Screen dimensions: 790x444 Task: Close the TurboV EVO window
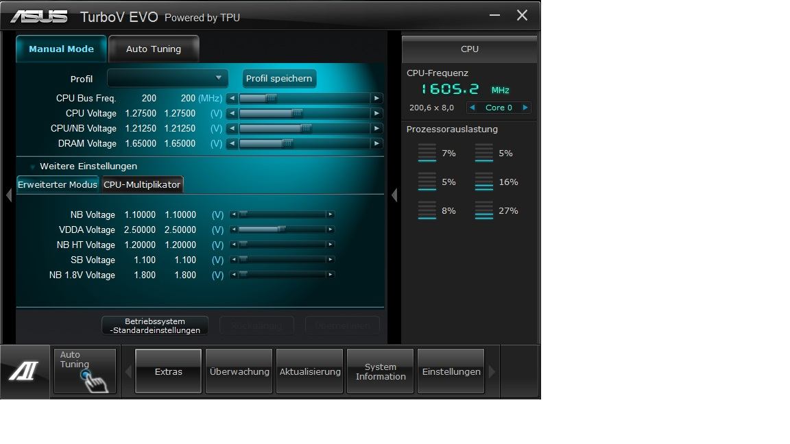click(x=522, y=15)
